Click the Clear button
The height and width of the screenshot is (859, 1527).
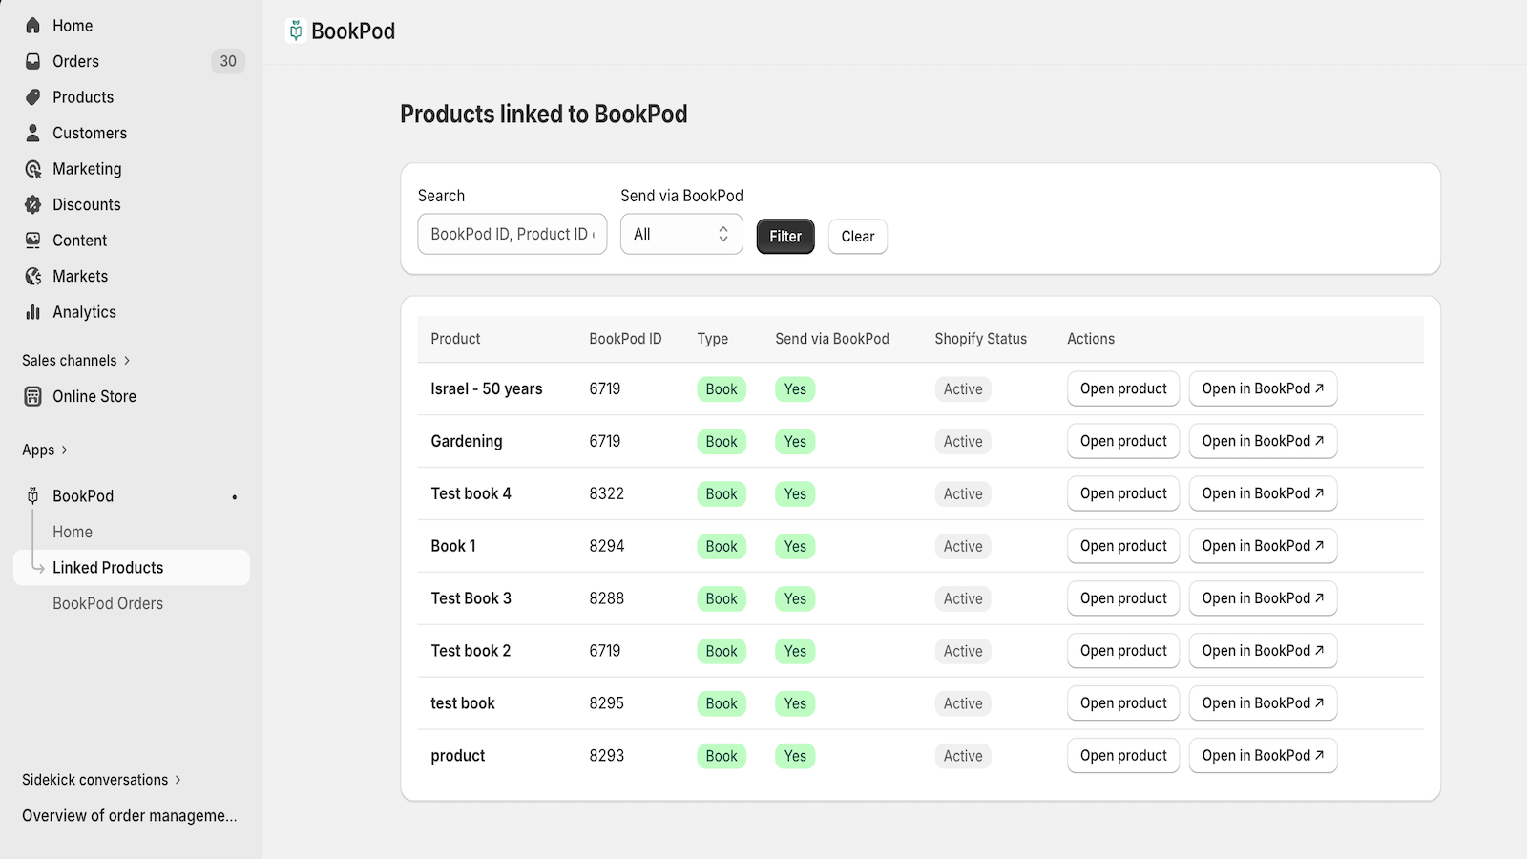[858, 237]
